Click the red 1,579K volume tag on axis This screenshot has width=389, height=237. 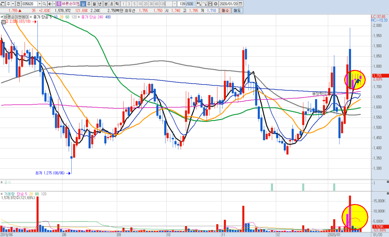pyautogui.click(x=381, y=227)
